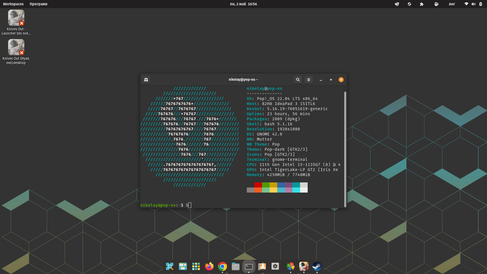
Task: Click the volume speaker icon in the top bar
Action: click(x=474, y=4)
